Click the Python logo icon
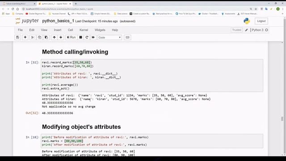This screenshot has width=286, height=161. click(x=247, y=21)
